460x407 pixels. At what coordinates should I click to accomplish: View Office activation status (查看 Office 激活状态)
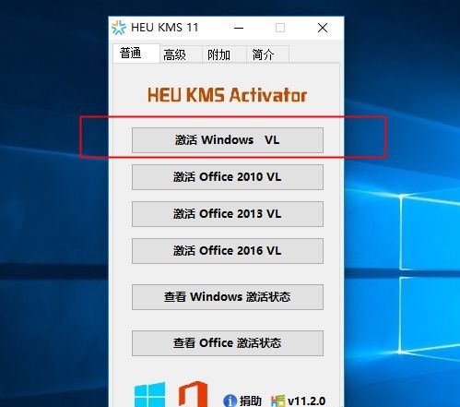(x=228, y=343)
